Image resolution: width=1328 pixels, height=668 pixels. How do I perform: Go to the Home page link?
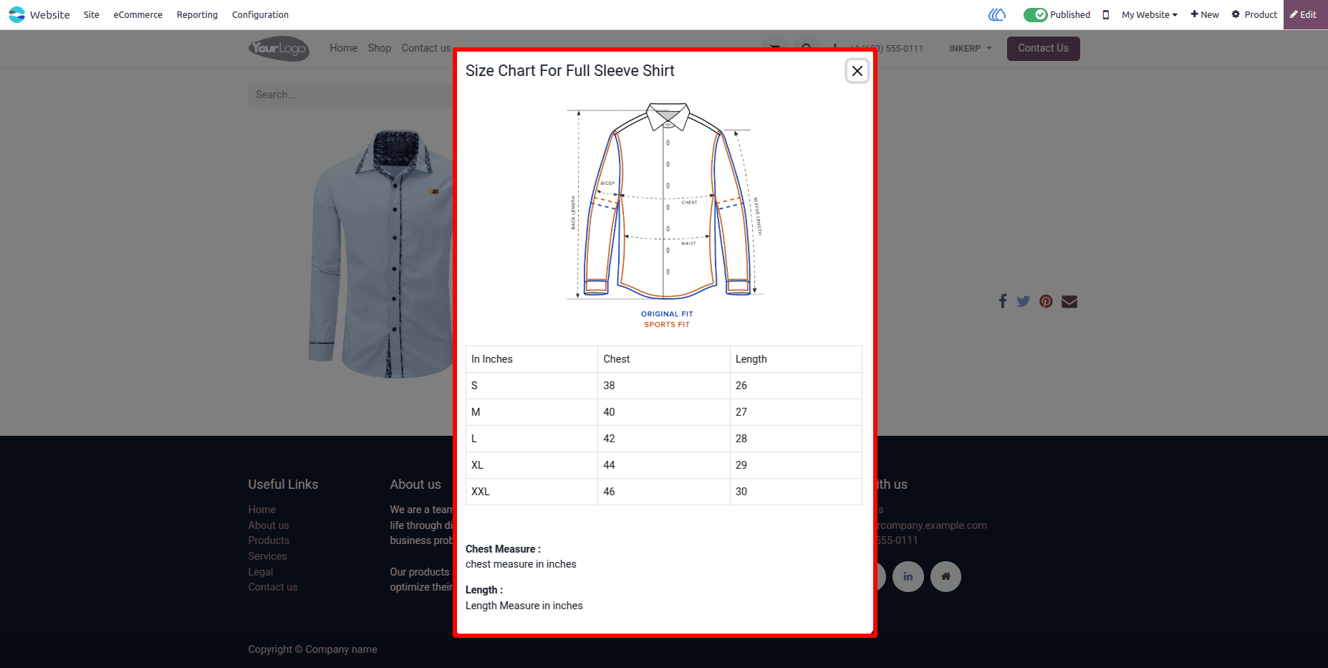click(x=343, y=48)
